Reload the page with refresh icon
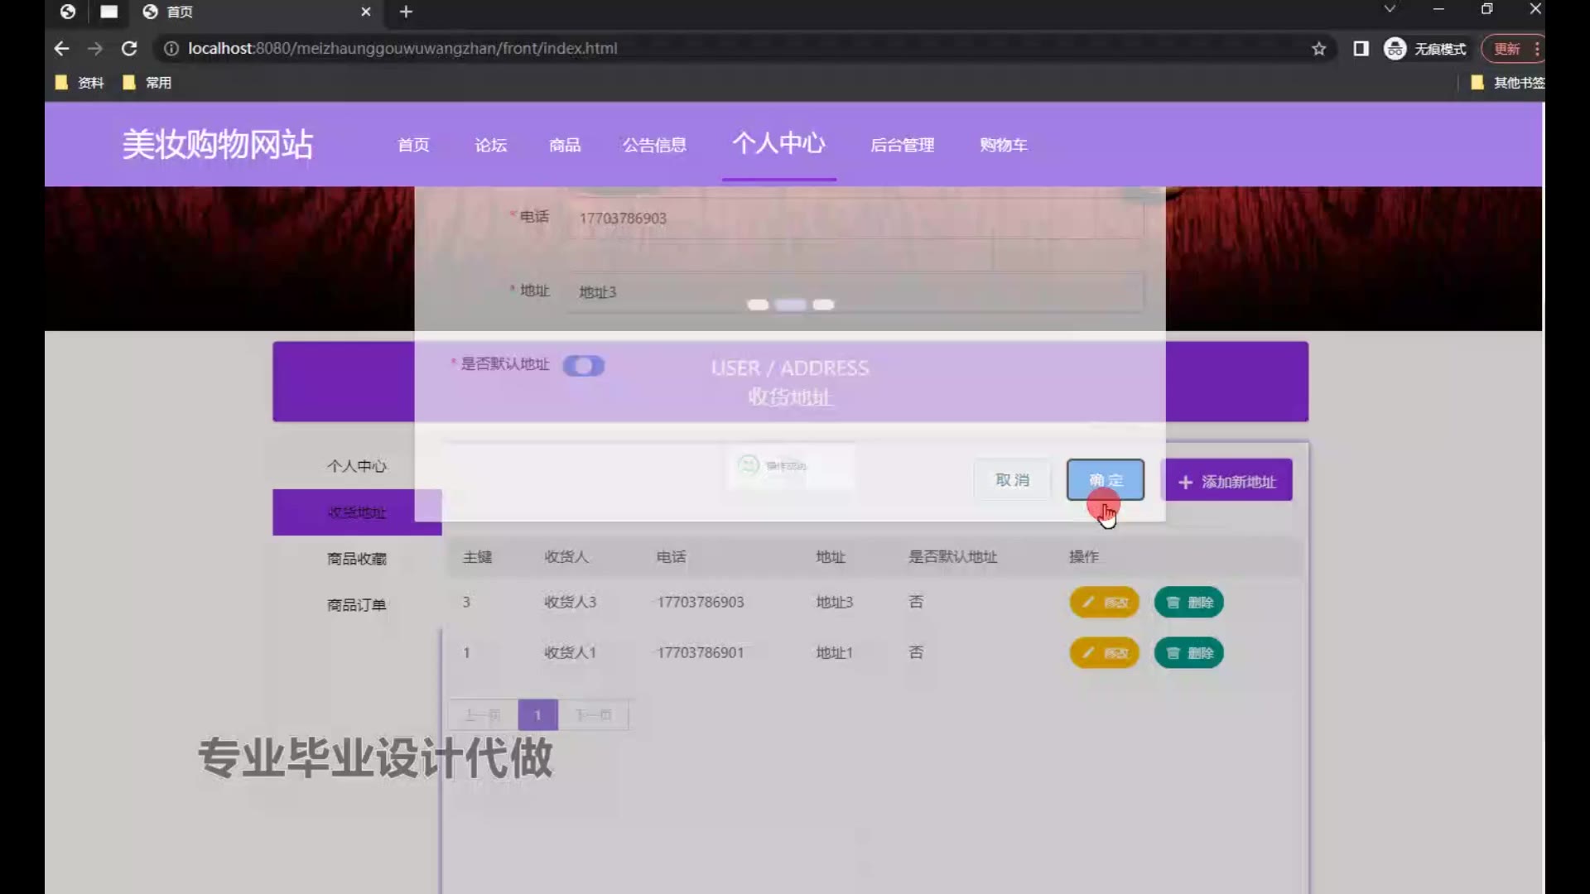 pyautogui.click(x=129, y=49)
